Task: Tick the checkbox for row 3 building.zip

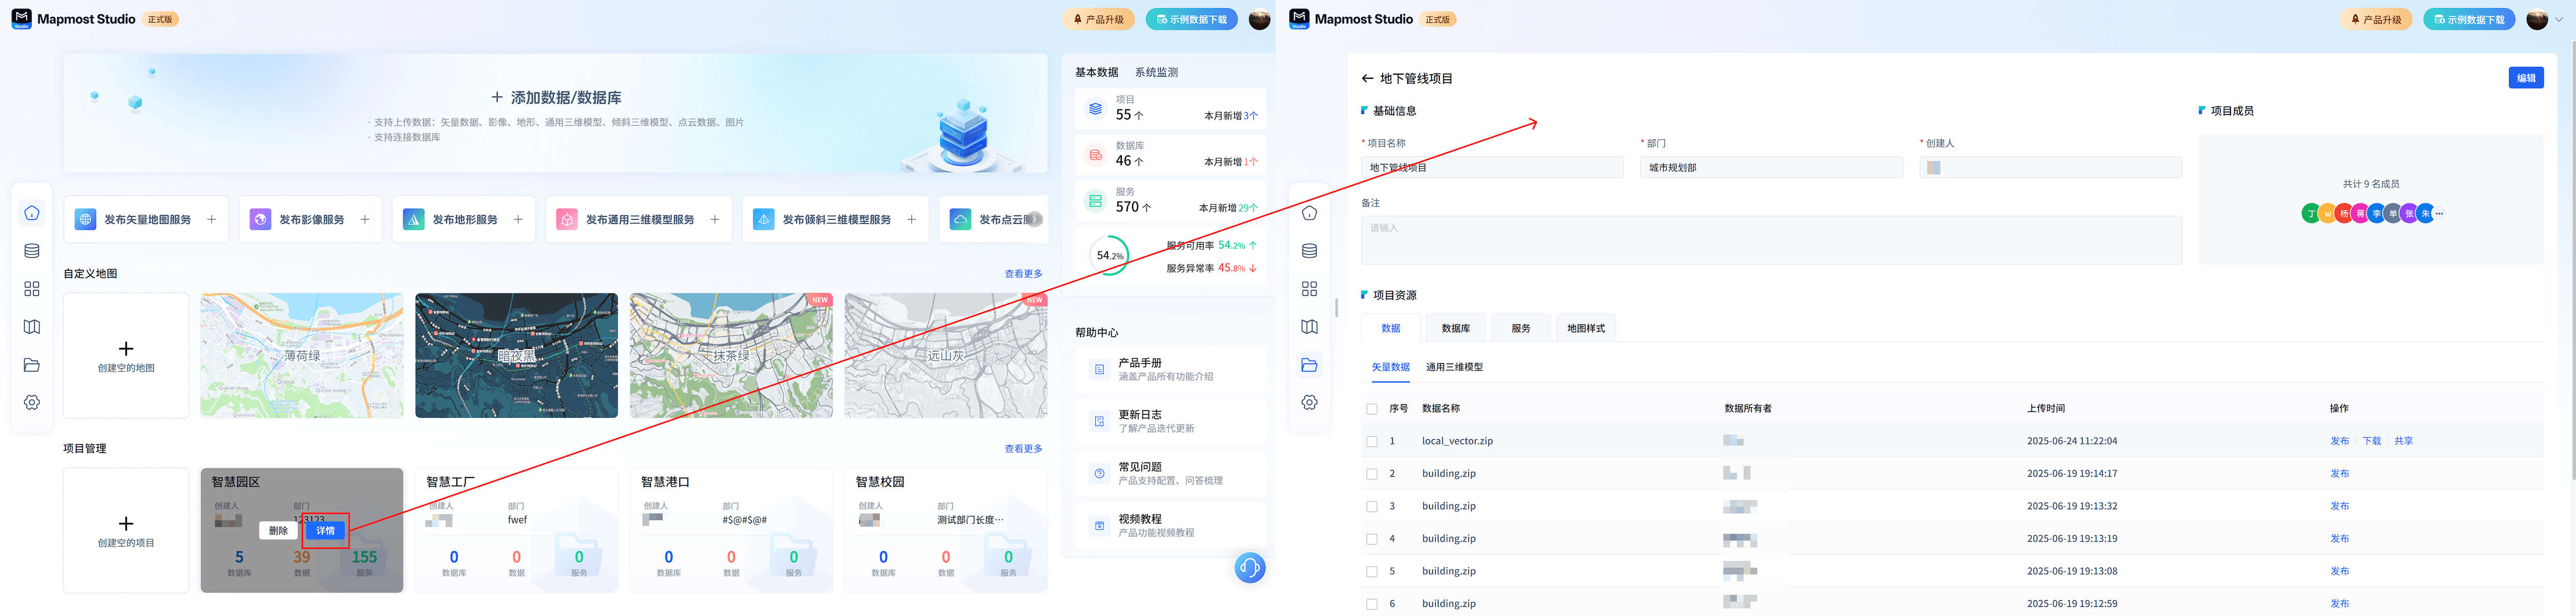Action: tap(1372, 507)
